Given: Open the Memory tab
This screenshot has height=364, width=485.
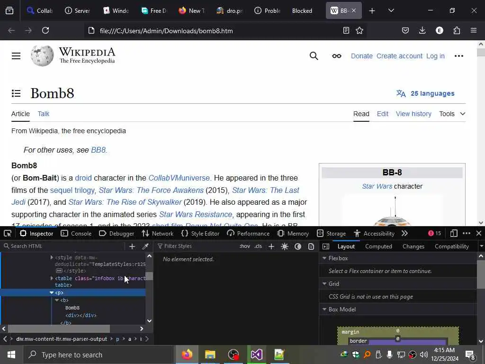Looking at the screenshot, I should click(x=293, y=233).
